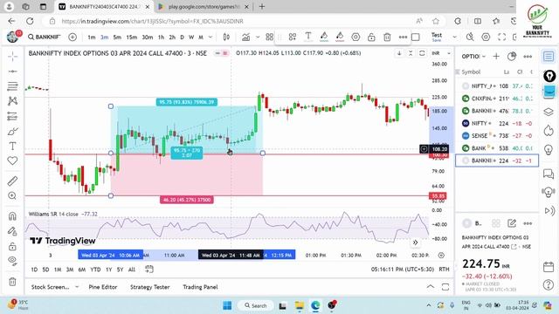Open the Fibonacci tools group
The width and height of the screenshot is (559, 314).
click(x=12, y=86)
